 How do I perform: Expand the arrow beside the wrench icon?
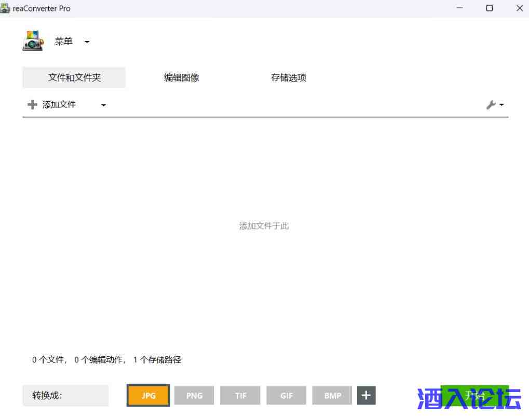point(501,105)
